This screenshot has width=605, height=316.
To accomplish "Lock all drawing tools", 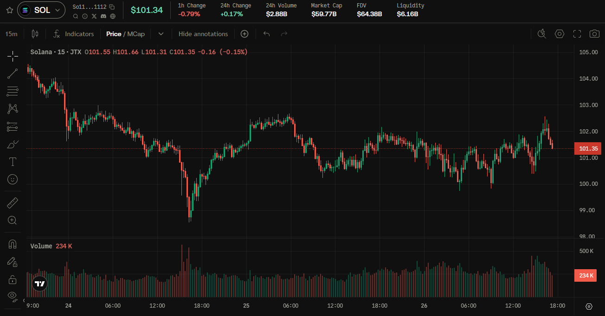I will click(13, 279).
